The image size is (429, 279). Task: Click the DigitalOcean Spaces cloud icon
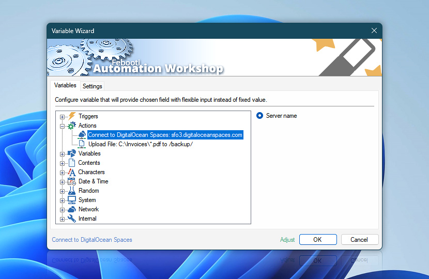point(82,134)
